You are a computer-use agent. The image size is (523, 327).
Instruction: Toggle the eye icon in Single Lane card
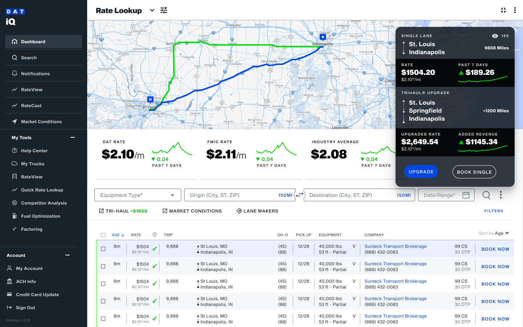pyautogui.click(x=495, y=36)
